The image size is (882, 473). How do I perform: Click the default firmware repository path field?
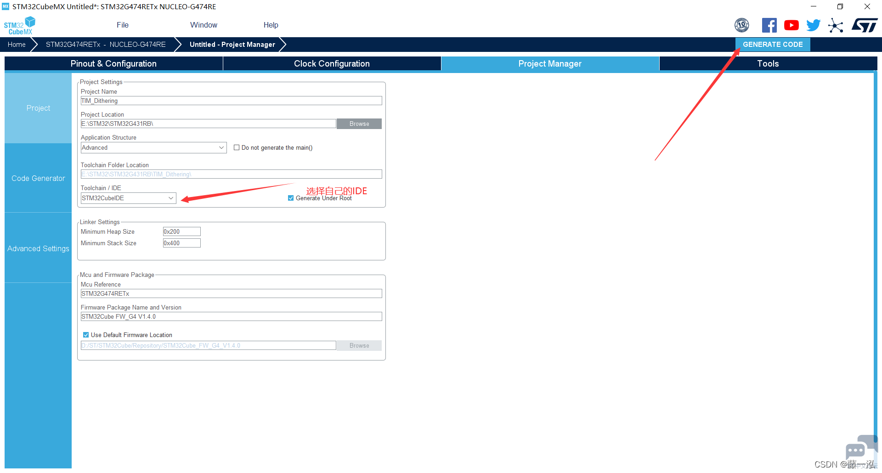[x=209, y=345]
